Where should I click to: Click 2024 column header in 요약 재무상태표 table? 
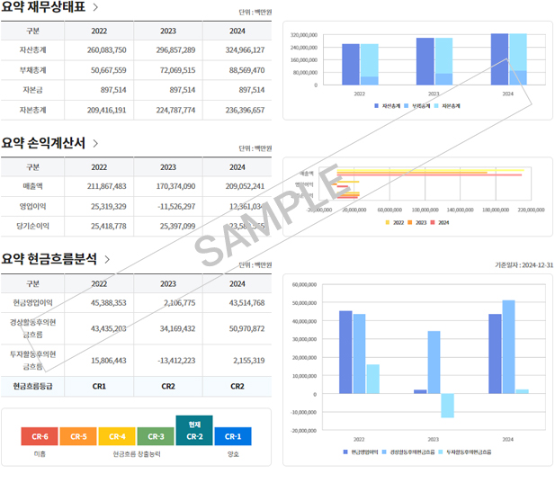coord(237,31)
